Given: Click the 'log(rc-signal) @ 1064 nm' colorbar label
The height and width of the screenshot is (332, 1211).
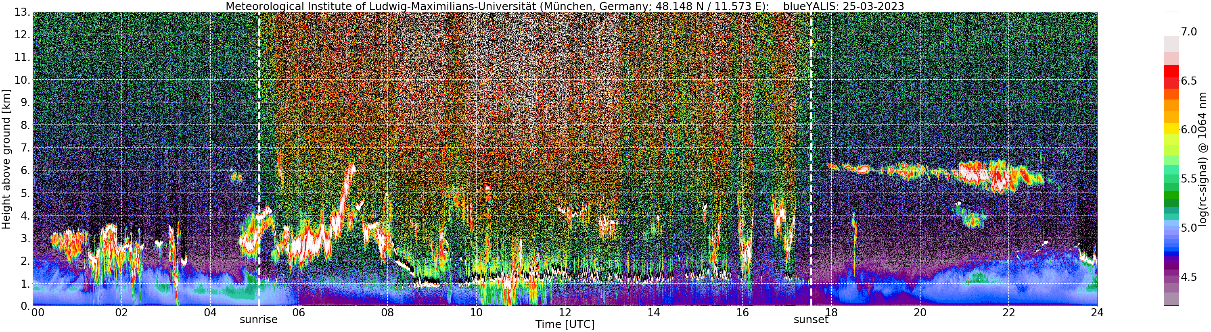Looking at the screenshot, I should click(1203, 159).
